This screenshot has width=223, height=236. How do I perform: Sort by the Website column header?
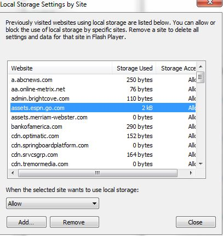tap(60, 68)
